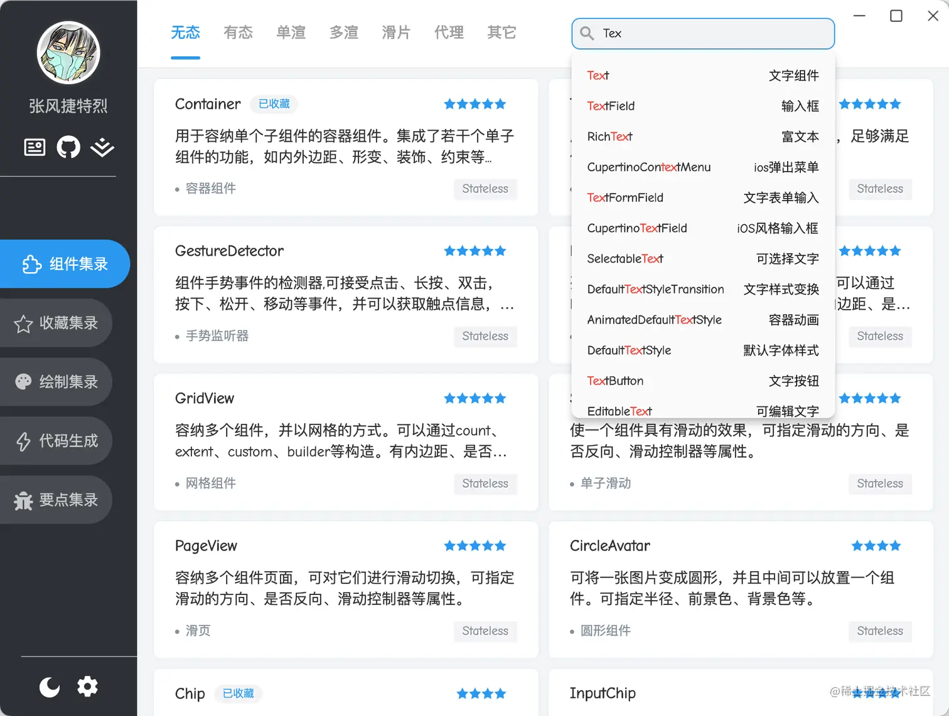Click the search magnifier icon

pos(587,33)
